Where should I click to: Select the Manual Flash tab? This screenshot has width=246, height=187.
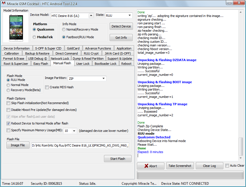point(62,63)
